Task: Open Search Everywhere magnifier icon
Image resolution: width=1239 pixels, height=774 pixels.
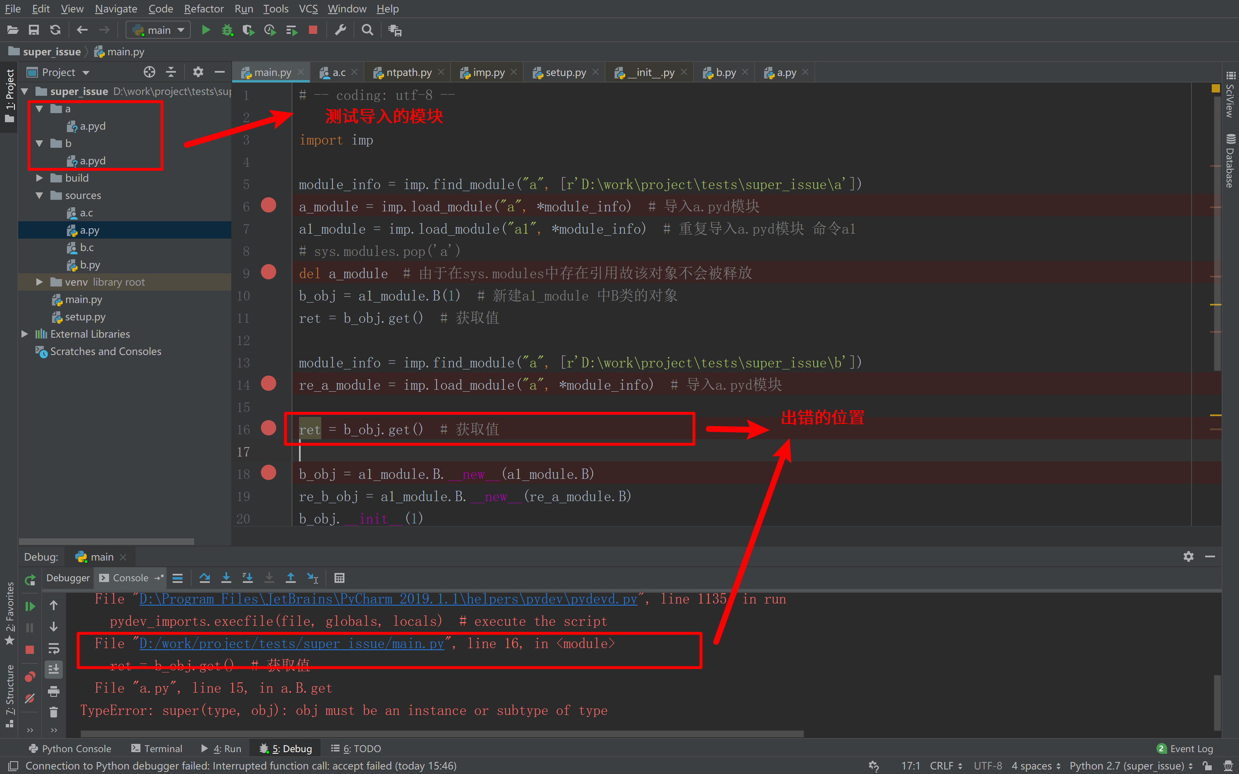Action: click(367, 30)
